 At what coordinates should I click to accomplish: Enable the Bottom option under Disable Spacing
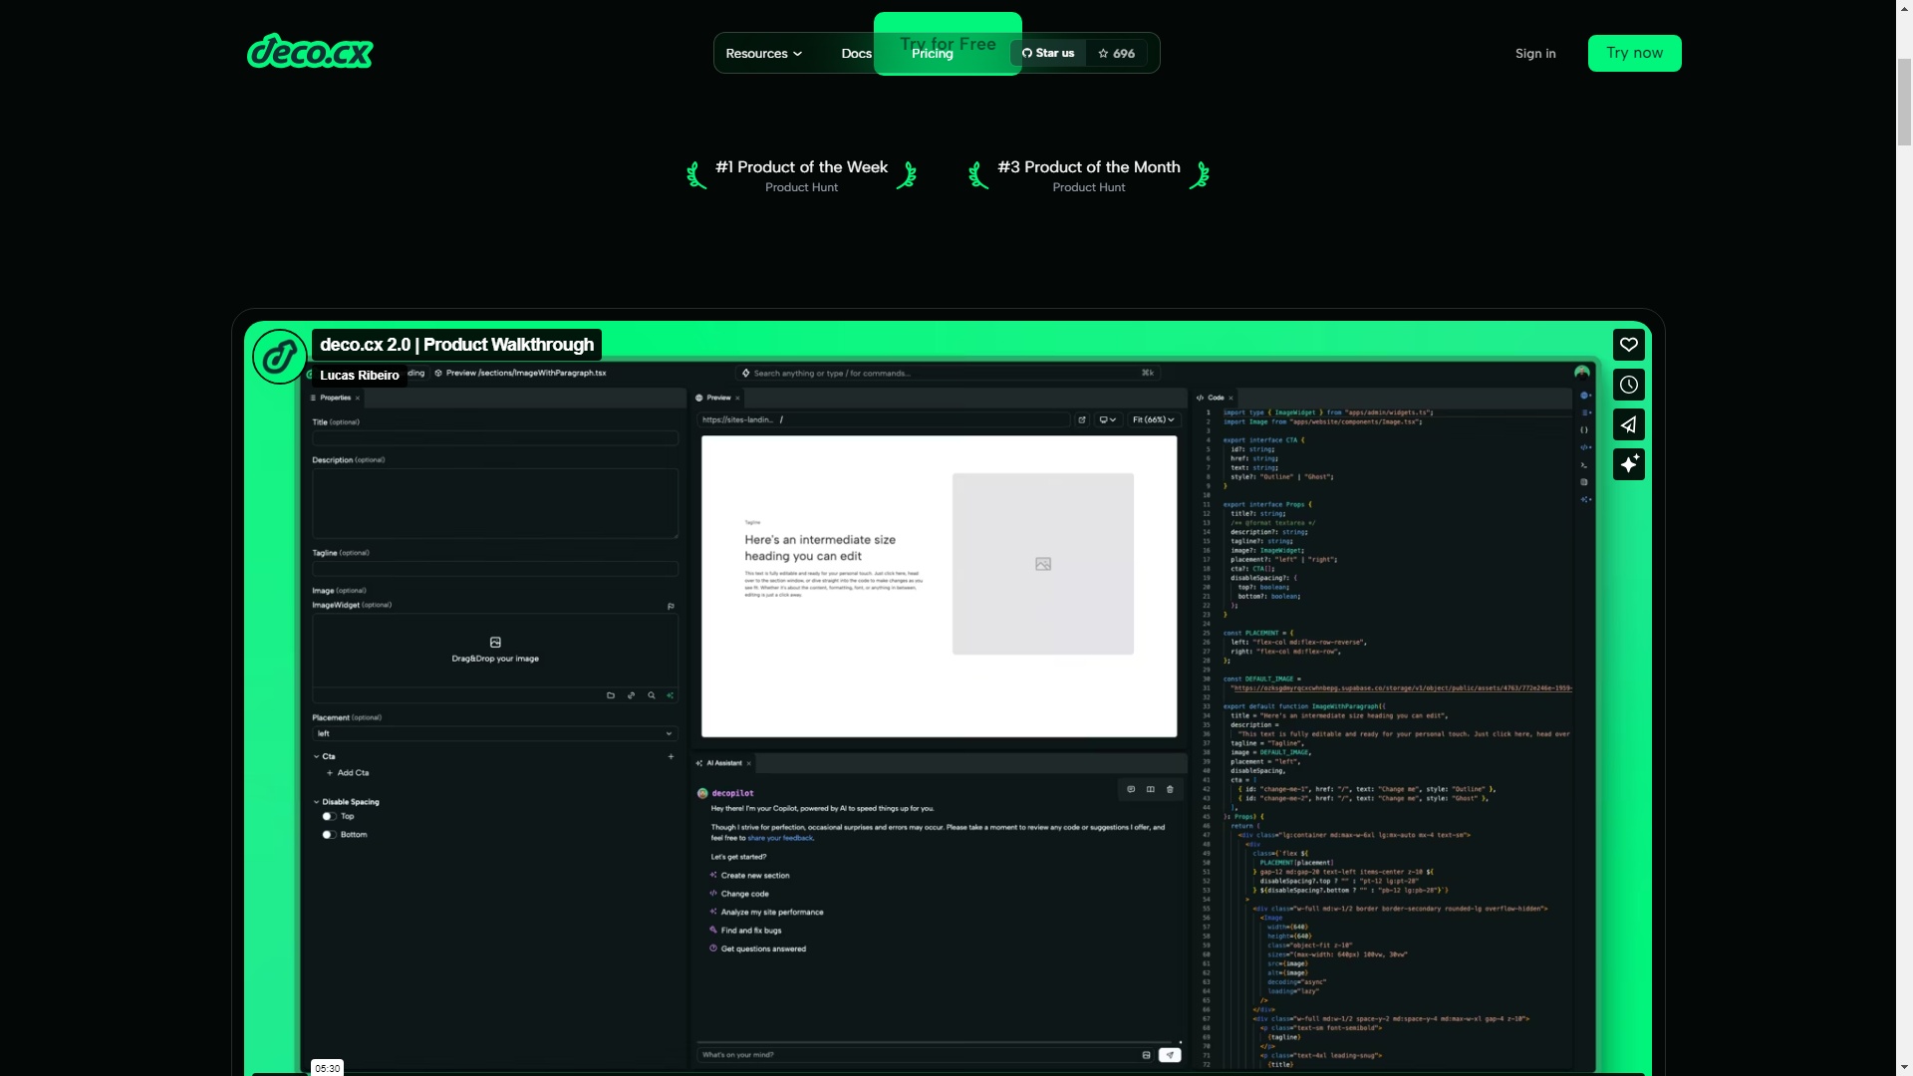pos(331,835)
